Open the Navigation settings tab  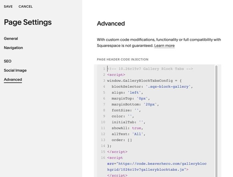13,48
